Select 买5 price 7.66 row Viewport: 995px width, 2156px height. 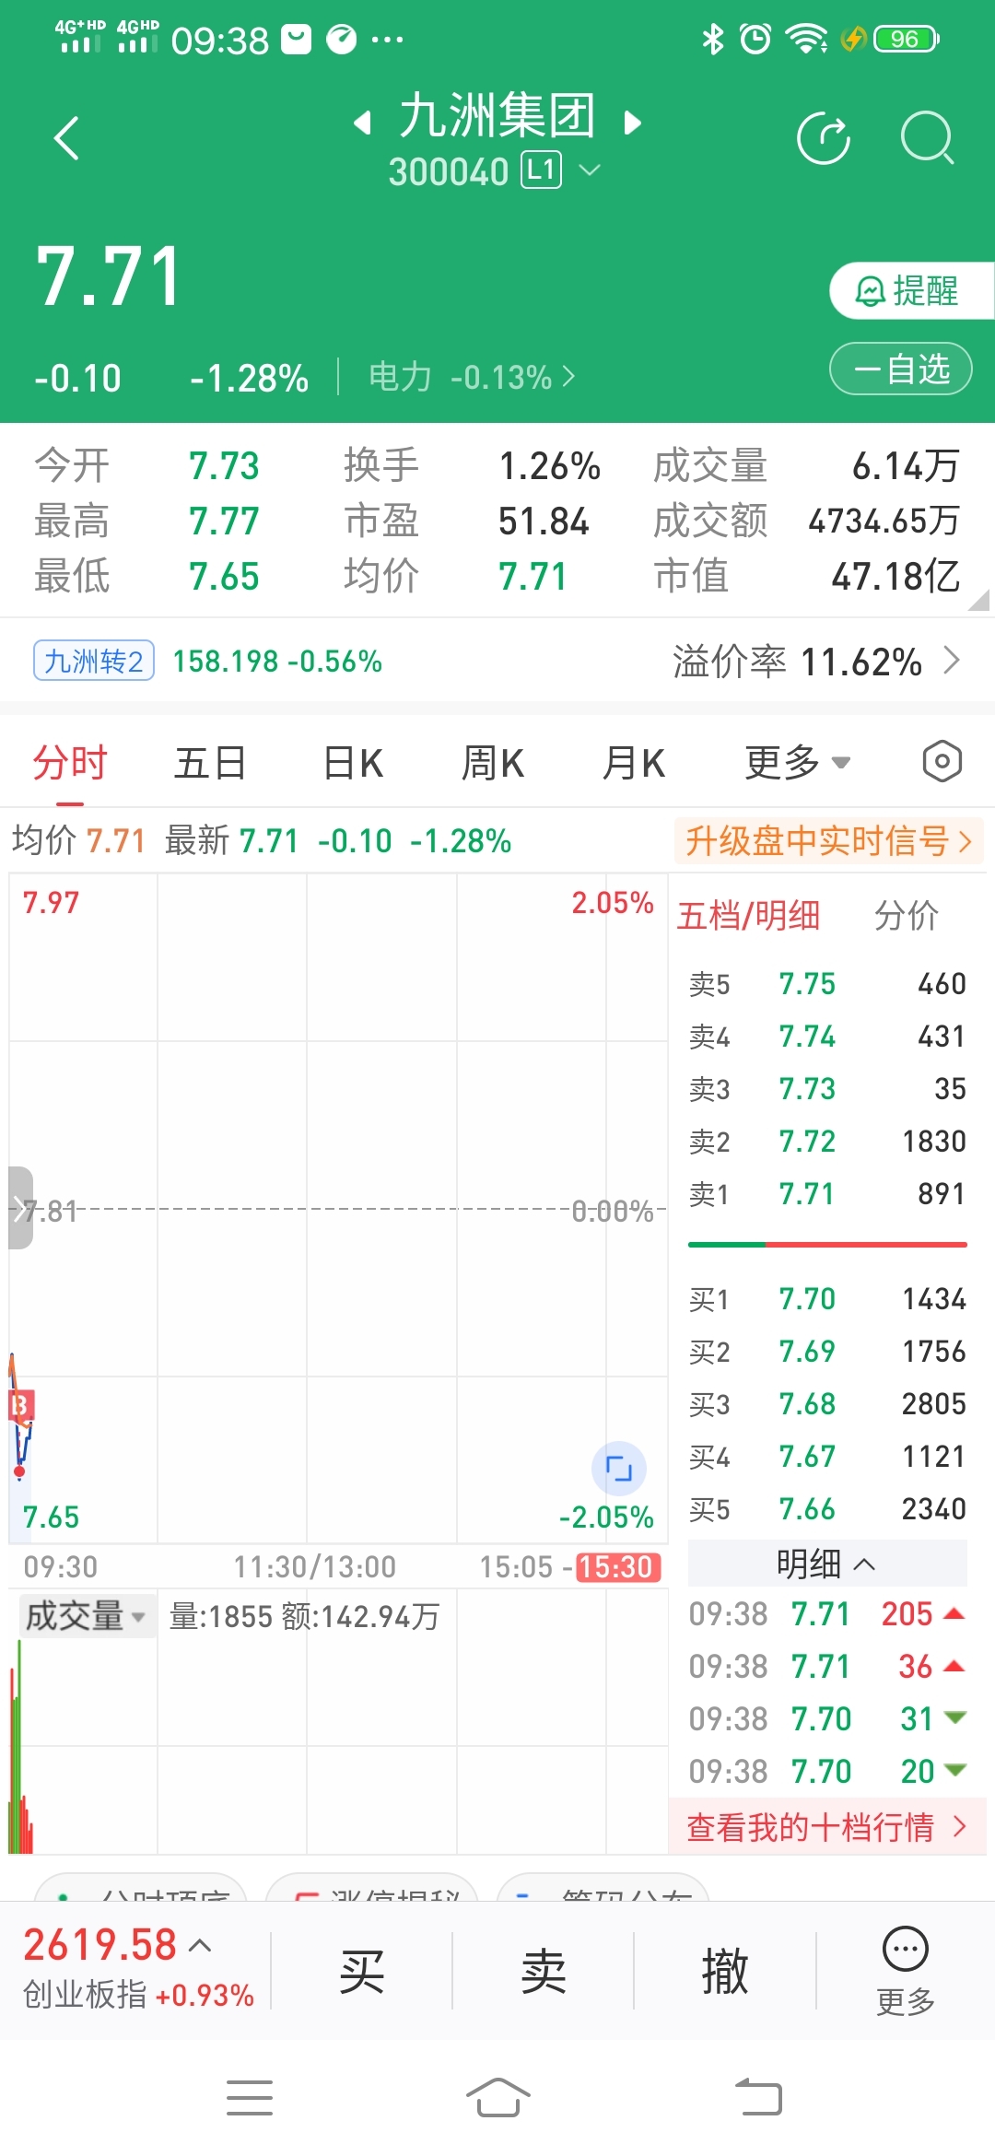(x=826, y=1508)
